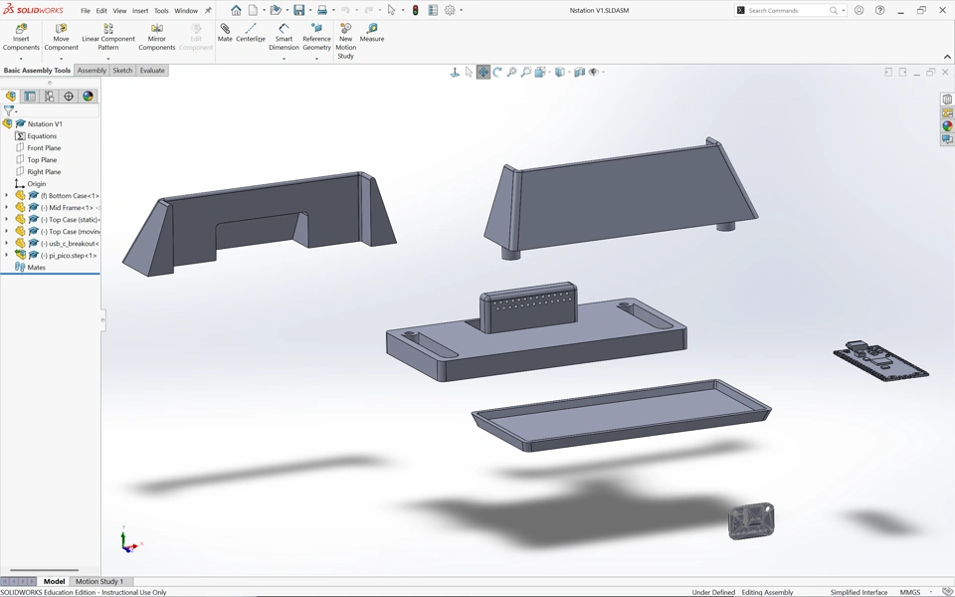Collapse the ribbon with the chevron
Viewport: 955px width, 597px height.
point(947,57)
